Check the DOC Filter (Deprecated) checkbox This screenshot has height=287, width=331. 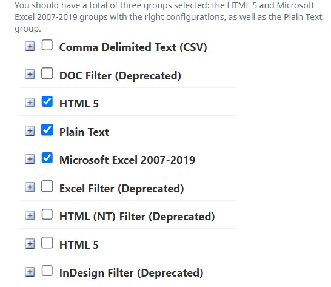click(x=47, y=73)
